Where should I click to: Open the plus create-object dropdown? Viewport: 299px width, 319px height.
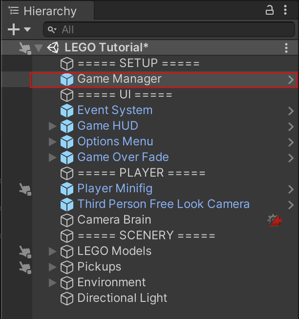click(19, 30)
